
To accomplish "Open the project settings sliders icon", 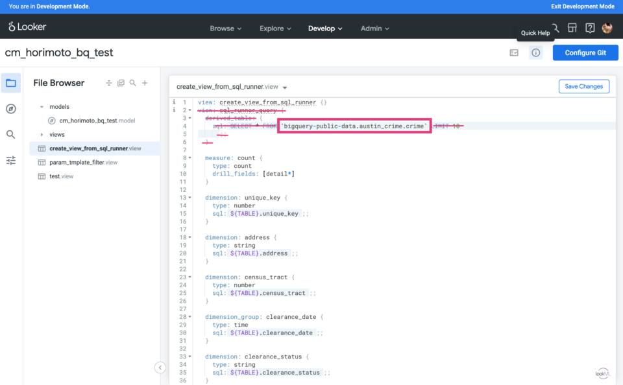I will pyautogui.click(x=11, y=160).
